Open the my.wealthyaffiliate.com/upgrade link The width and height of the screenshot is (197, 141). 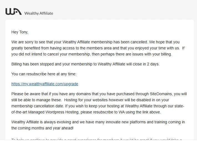point(45,84)
